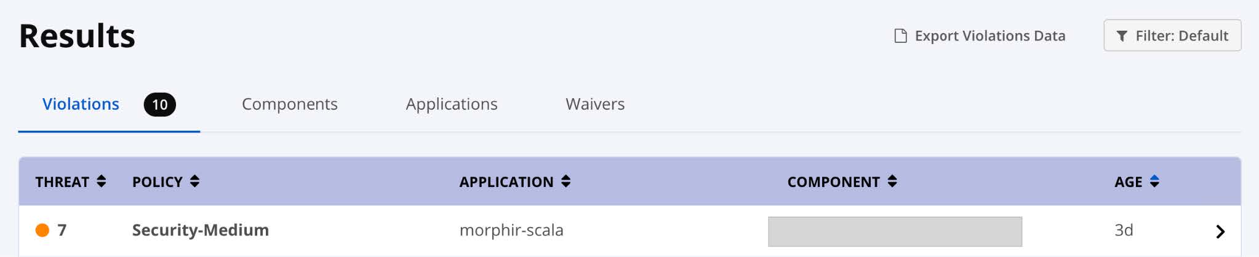The image size is (1259, 257).
Task: Click the morphir-scala application name
Action: pyautogui.click(x=511, y=230)
